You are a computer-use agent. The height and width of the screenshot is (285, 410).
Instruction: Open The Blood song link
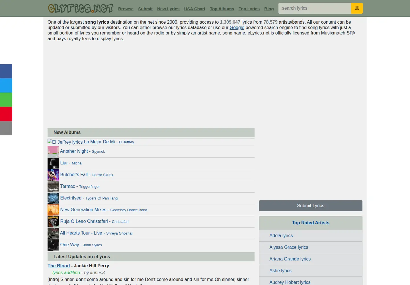pos(59,266)
